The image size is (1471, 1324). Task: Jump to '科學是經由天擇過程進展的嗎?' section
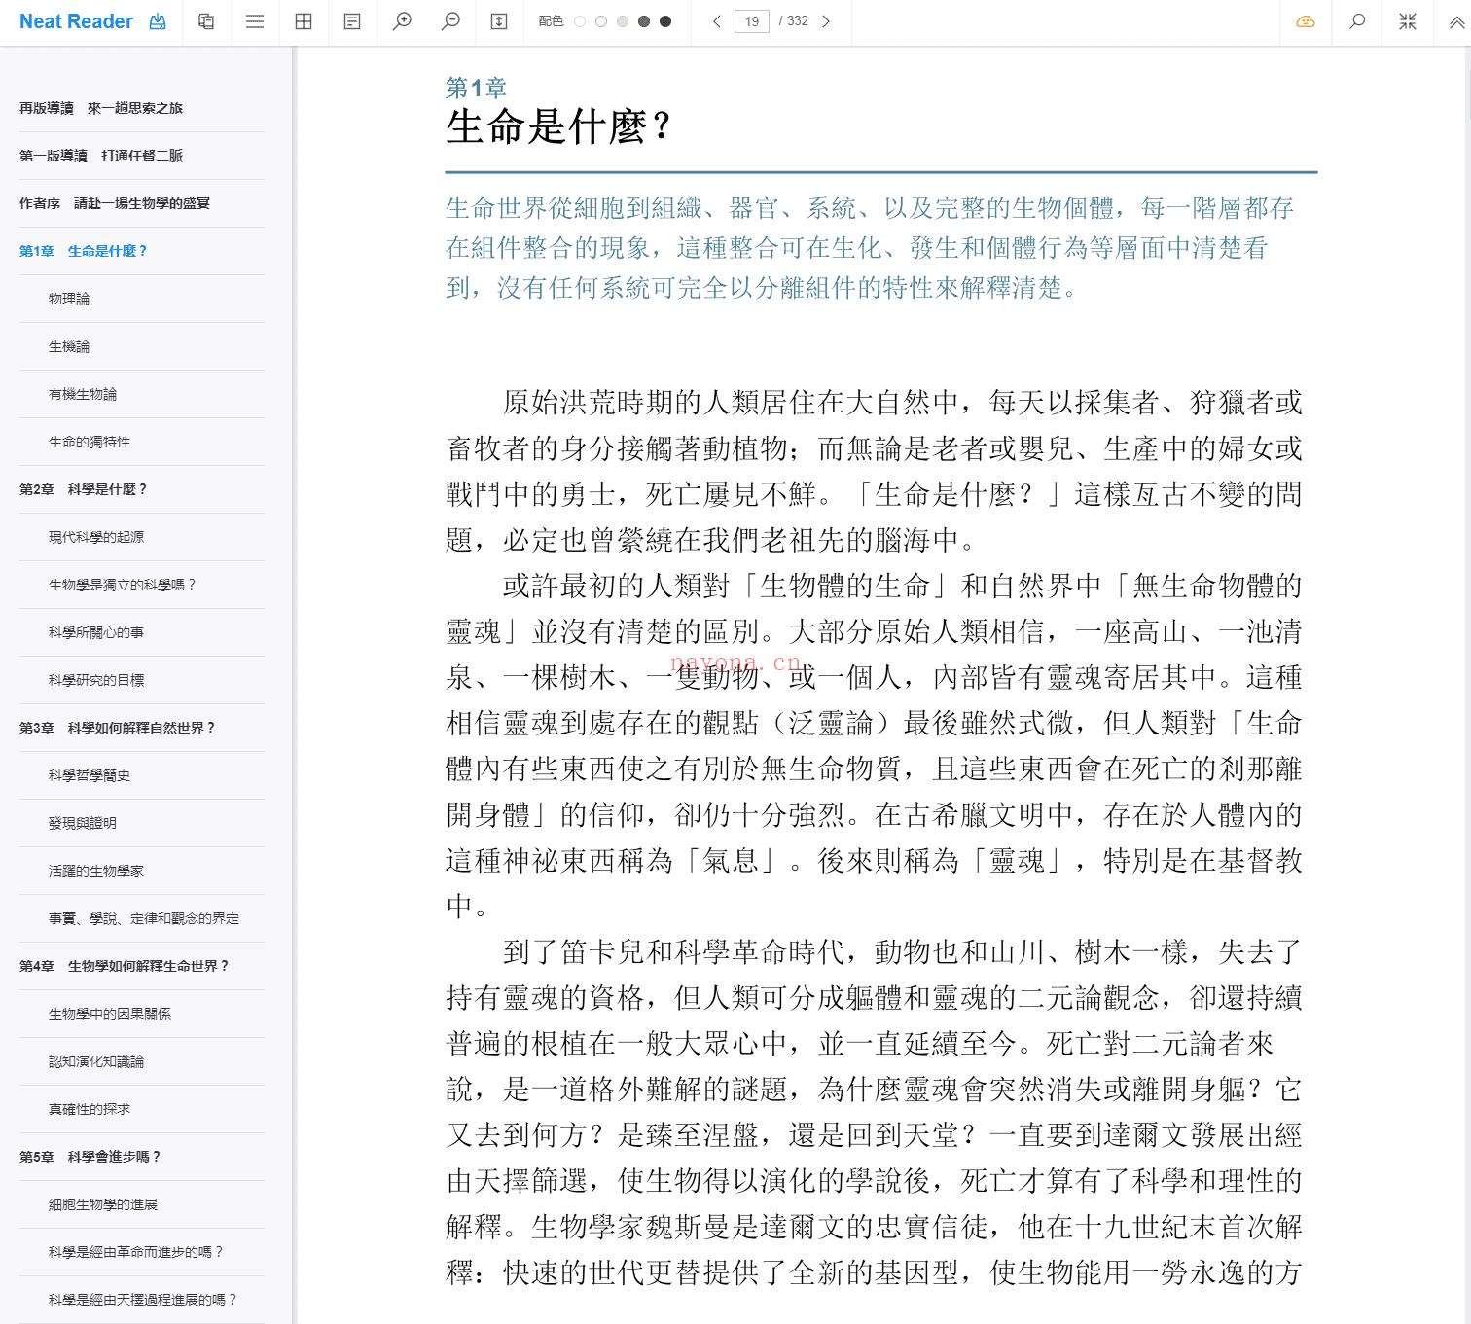[x=142, y=1300]
